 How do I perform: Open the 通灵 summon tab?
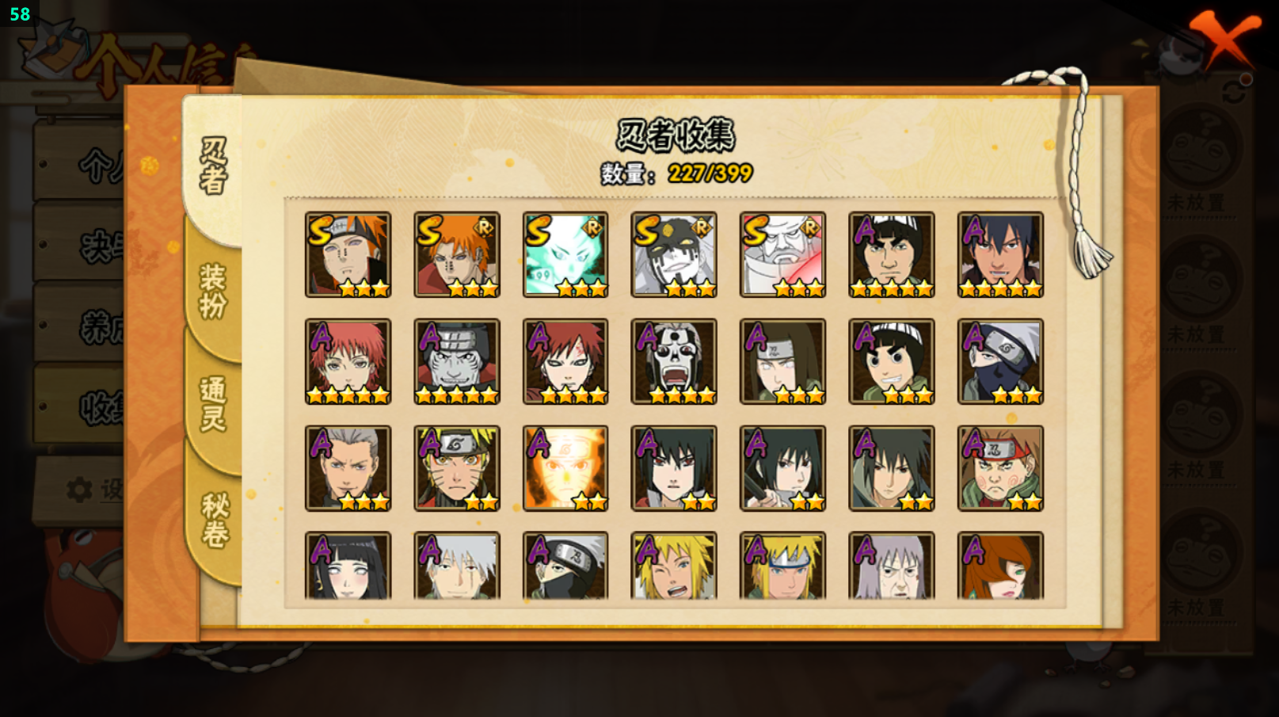213,404
